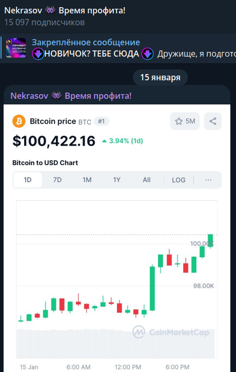Viewport: 236px width, 372px height.
Task: Click the first down-arrow emoji in pinned message
Action: tap(38, 54)
